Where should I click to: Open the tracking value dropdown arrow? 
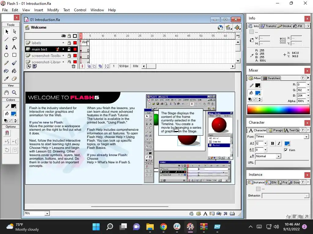click(265, 150)
